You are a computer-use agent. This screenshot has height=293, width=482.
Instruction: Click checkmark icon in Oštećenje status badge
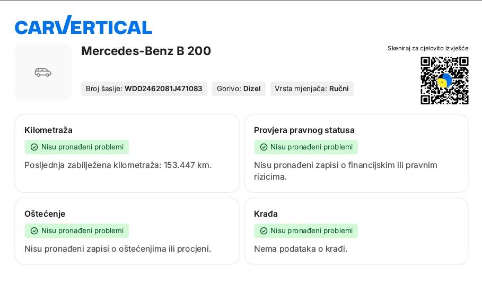(34, 231)
